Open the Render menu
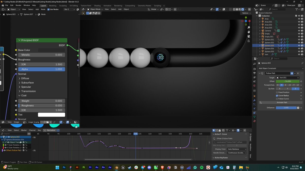 (19, 5)
